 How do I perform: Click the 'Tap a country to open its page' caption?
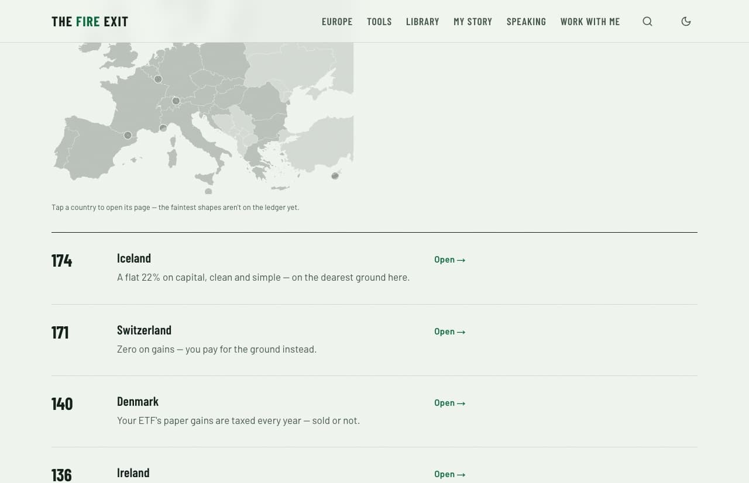[x=175, y=208]
